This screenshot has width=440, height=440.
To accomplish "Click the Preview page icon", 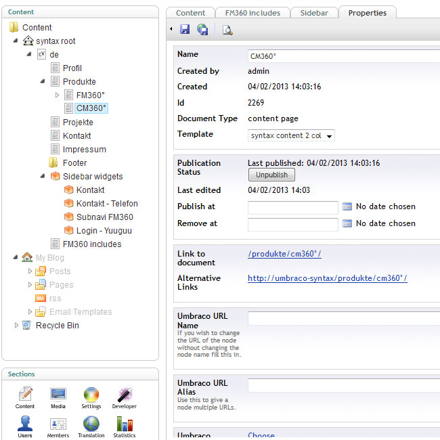I will coord(227,30).
